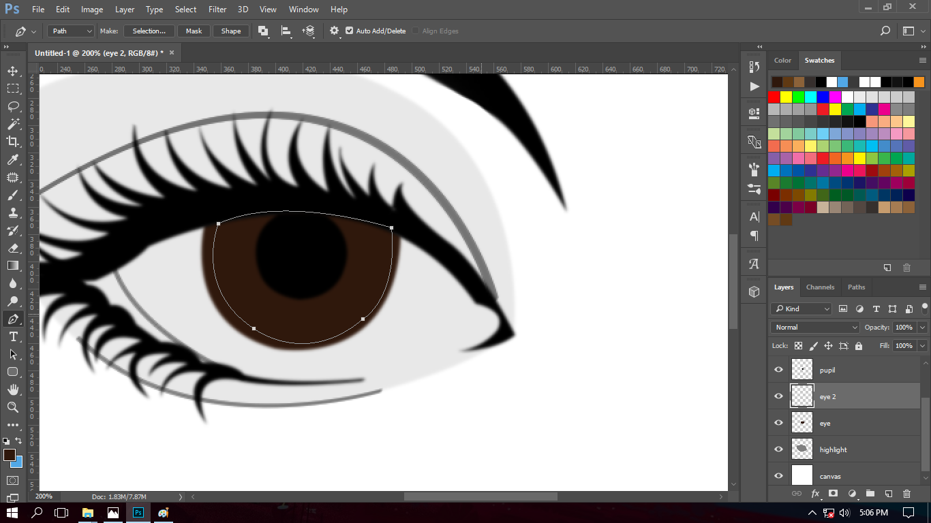Open the Character panel icon
Screen dimensions: 931x523
point(754,217)
